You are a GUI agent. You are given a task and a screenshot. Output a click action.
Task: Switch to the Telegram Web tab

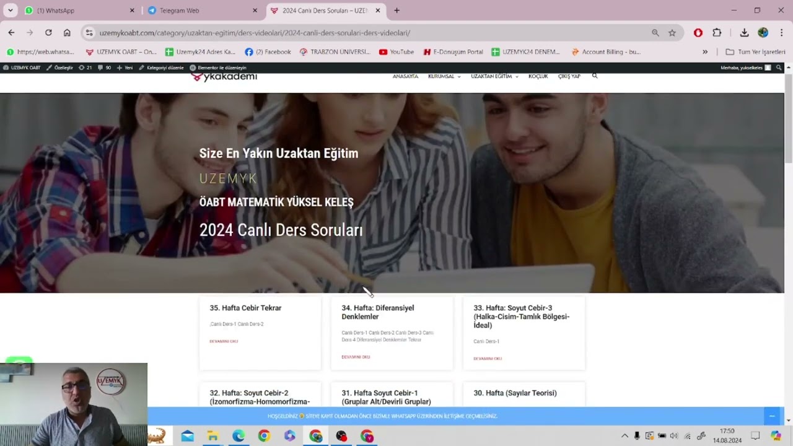202,11
